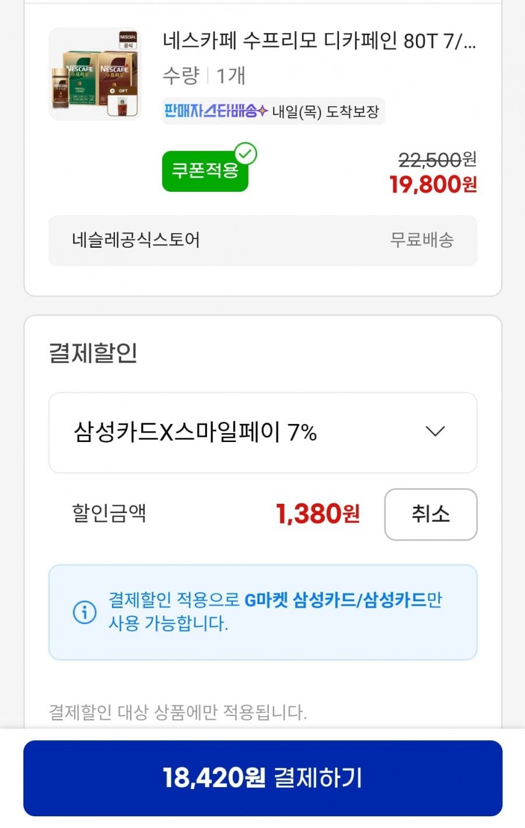The image size is (525, 828).
Task: Select the 19,800원 discounted price
Action: pyautogui.click(x=433, y=184)
